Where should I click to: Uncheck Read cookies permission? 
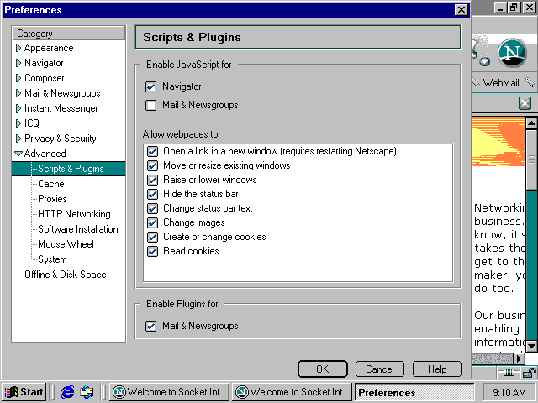[x=152, y=251]
